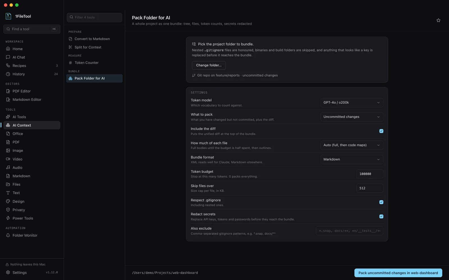The width and height of the screenshot is (449, 280).
Task: Click Pack uncommitted changes in web-dashboard
Action: pyautogui.click(x=398, y=273)
